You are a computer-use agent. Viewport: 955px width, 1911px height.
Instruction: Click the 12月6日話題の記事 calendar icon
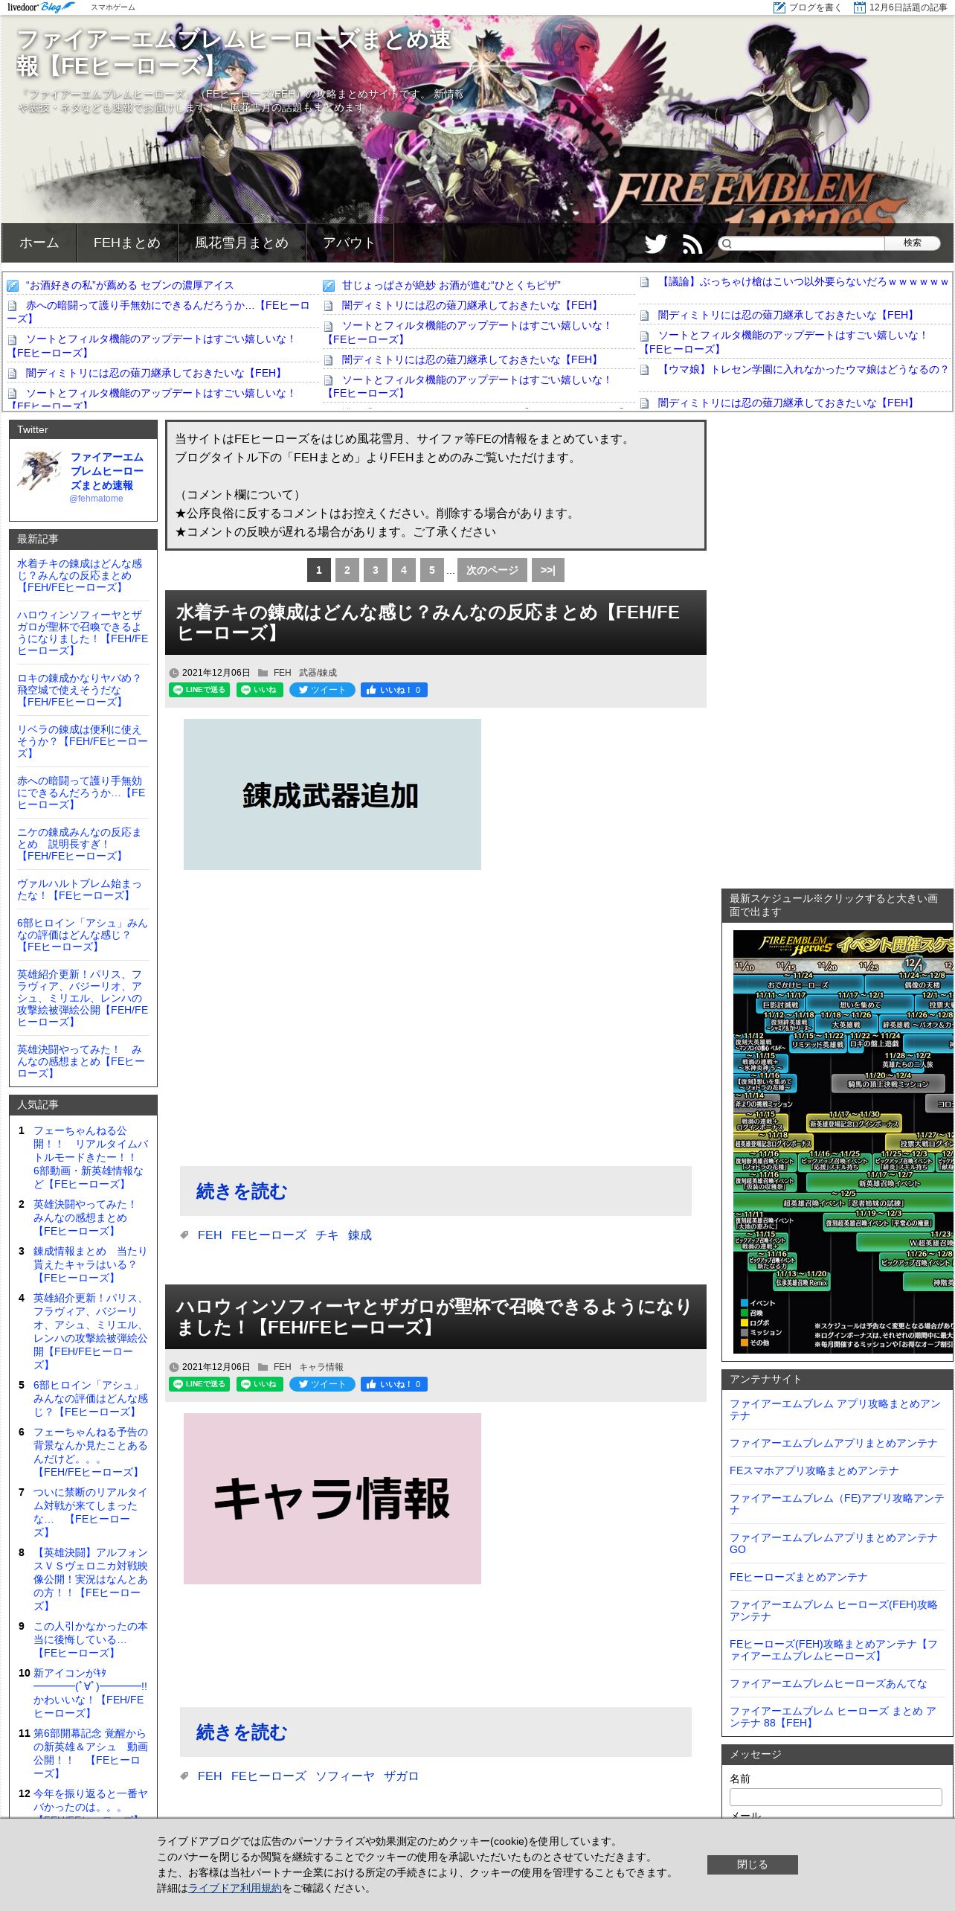(859, 7)
